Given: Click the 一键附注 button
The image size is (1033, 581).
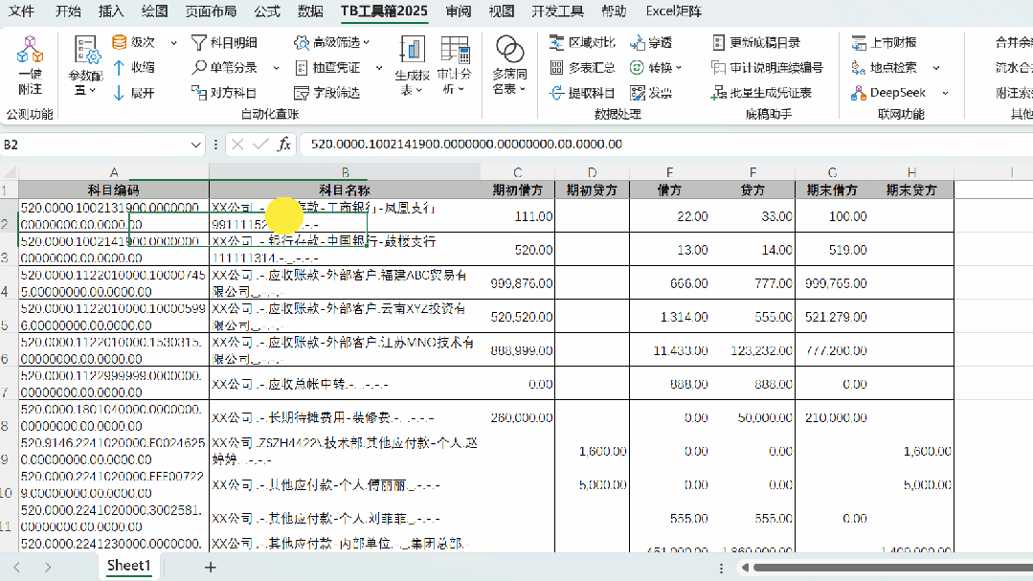Looking at the screenshot, I should coord(31,65).
